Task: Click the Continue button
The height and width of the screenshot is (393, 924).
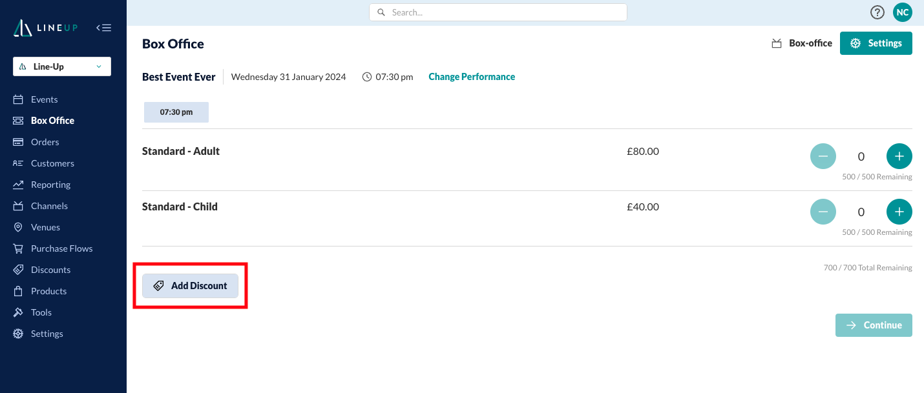Action: [874, 325]
